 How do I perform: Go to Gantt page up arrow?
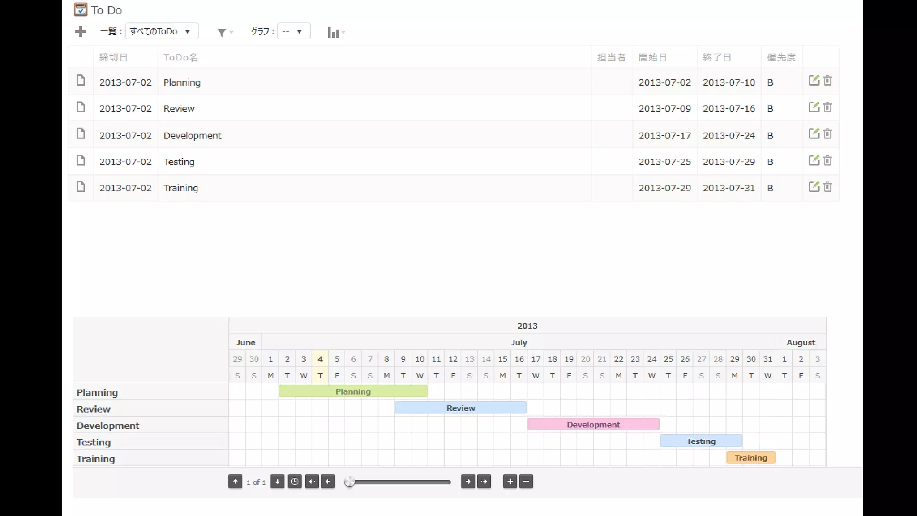click(235, 482)
